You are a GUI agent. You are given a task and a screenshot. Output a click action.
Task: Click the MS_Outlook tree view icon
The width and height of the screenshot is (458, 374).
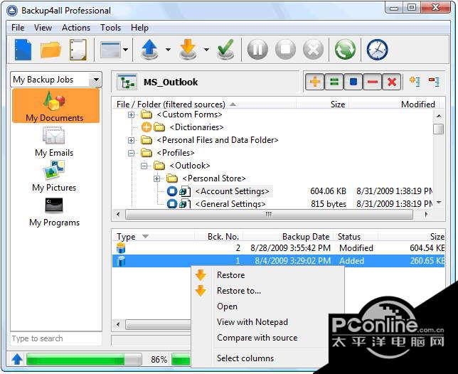click(x=127, y=82)
